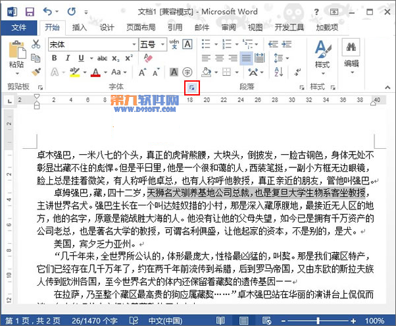Toggle subscript formatting
This screenshot has height=326, width=396.
click(116, 59)
